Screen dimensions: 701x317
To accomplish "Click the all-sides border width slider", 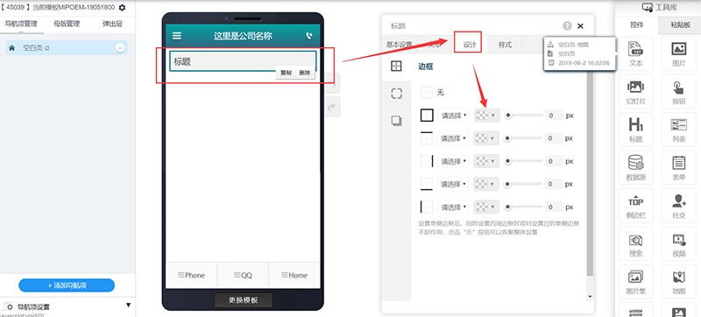I will [523, 116].
